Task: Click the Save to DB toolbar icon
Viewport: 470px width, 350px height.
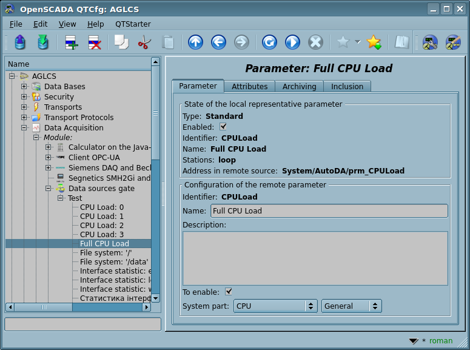Action: (43, 42)
